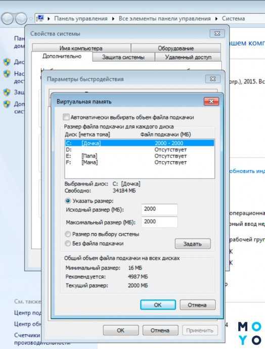The height and width of the screenshot is (349, 265).
Task: Close the Виртуальная память dialog
Action: pyautogui.click(x=211, y=102)
